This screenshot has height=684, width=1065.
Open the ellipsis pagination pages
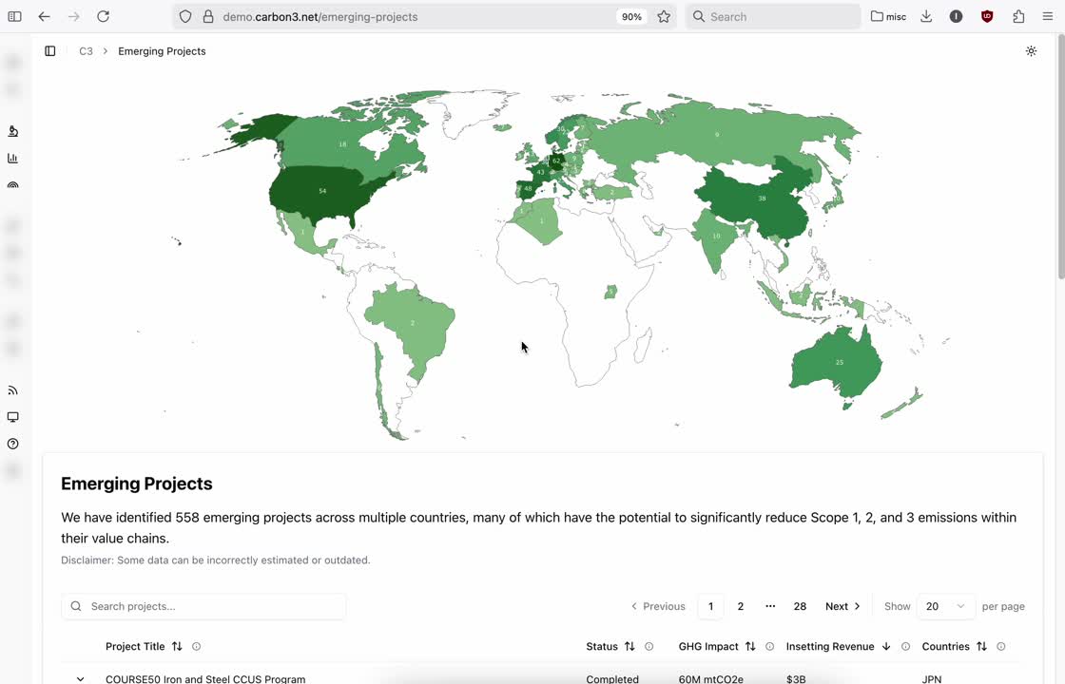(x=770, y=606)
